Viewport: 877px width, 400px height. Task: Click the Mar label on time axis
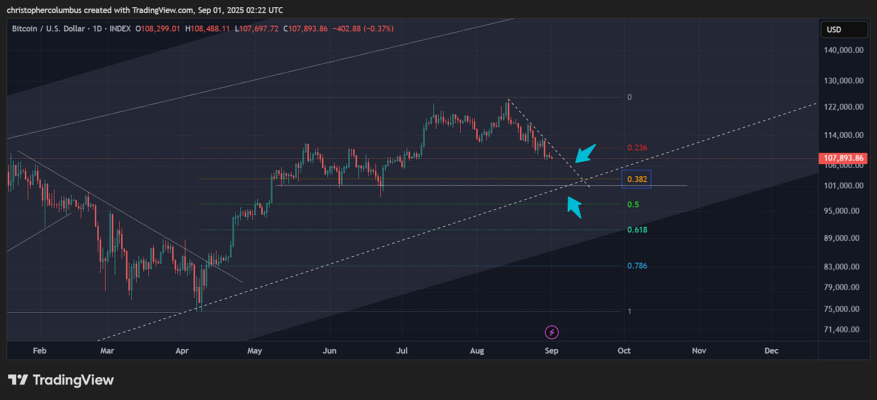[107, 351]
